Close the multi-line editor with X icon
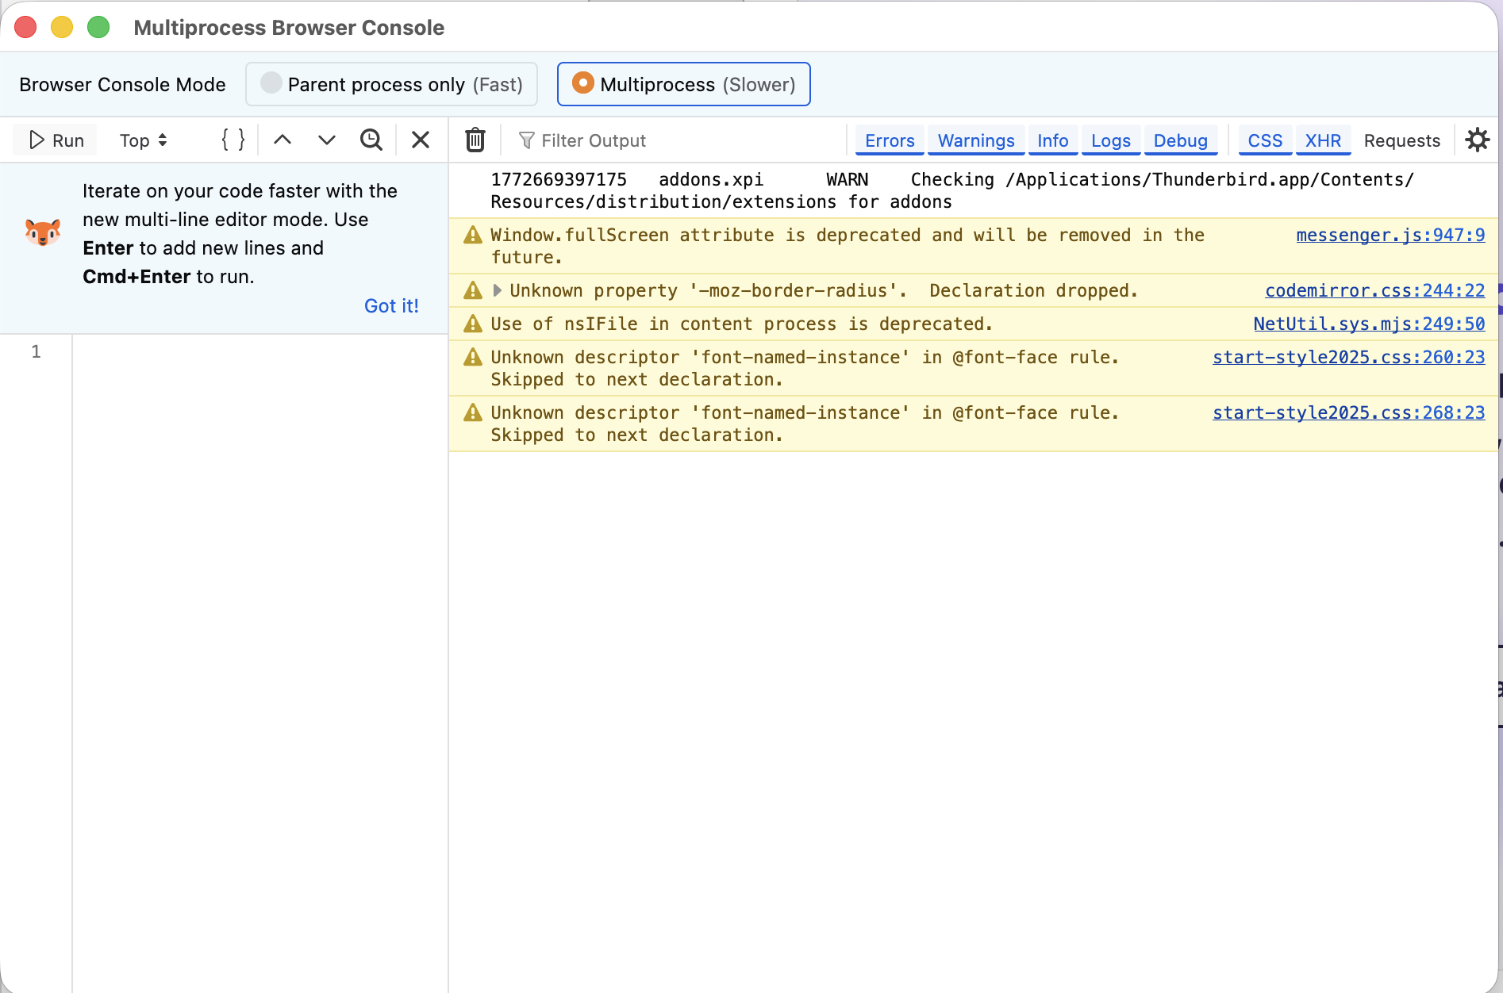The width and height of the screenshot is (1503, 993). click(x=421, y=140)
